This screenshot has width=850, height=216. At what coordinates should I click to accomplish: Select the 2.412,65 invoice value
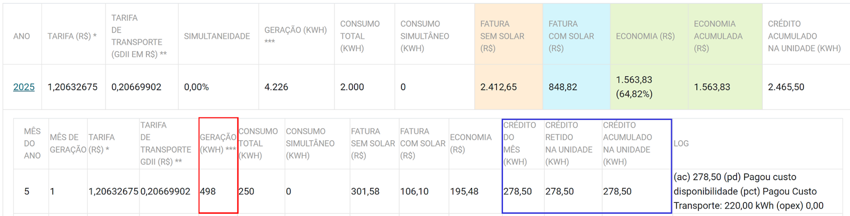498,87
